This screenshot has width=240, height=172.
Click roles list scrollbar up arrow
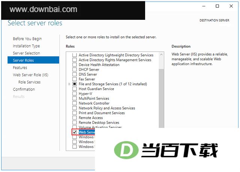(x=161, y=55)
